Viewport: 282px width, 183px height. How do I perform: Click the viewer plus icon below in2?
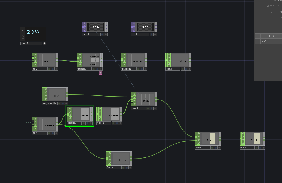pos(56,133)
